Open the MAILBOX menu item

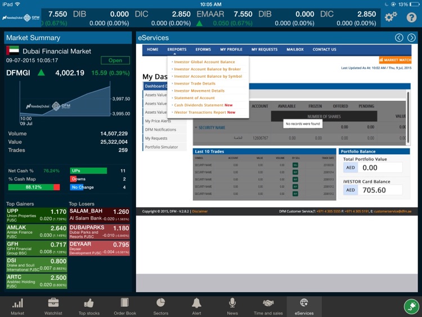295,50
